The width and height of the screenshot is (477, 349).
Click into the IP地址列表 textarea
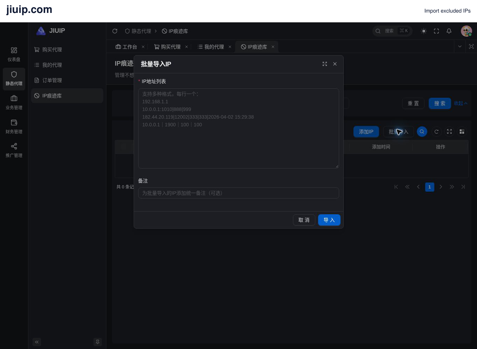[x=239, y=128]
